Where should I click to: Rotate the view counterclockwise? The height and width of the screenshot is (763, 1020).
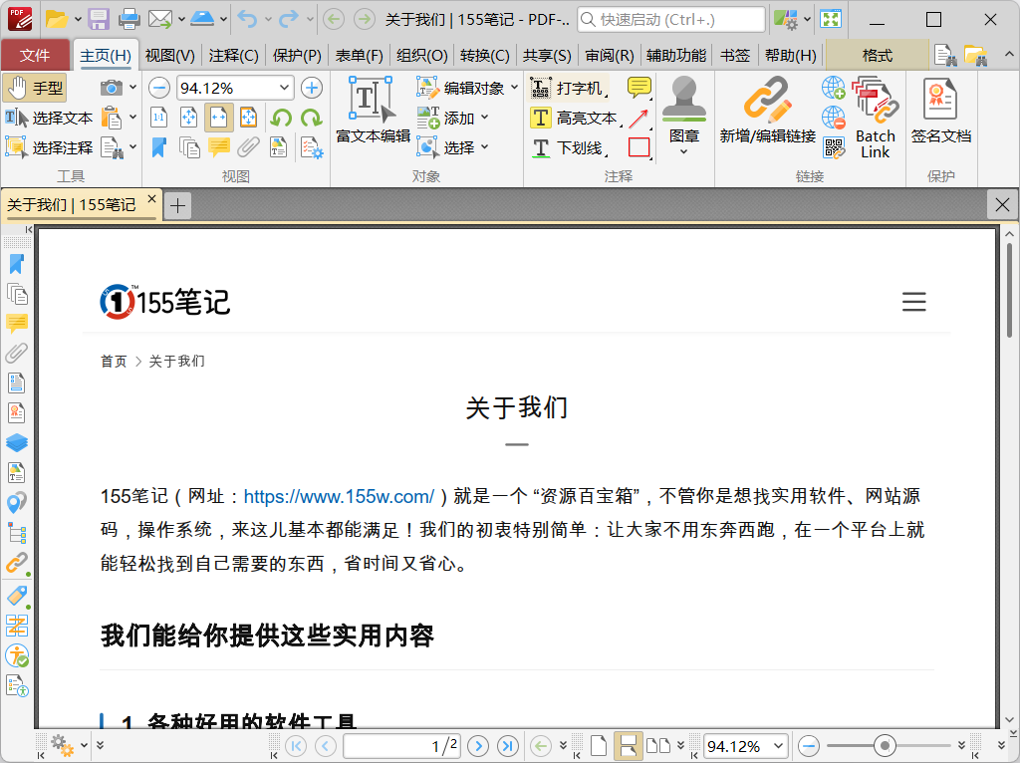tap(281, 118)
